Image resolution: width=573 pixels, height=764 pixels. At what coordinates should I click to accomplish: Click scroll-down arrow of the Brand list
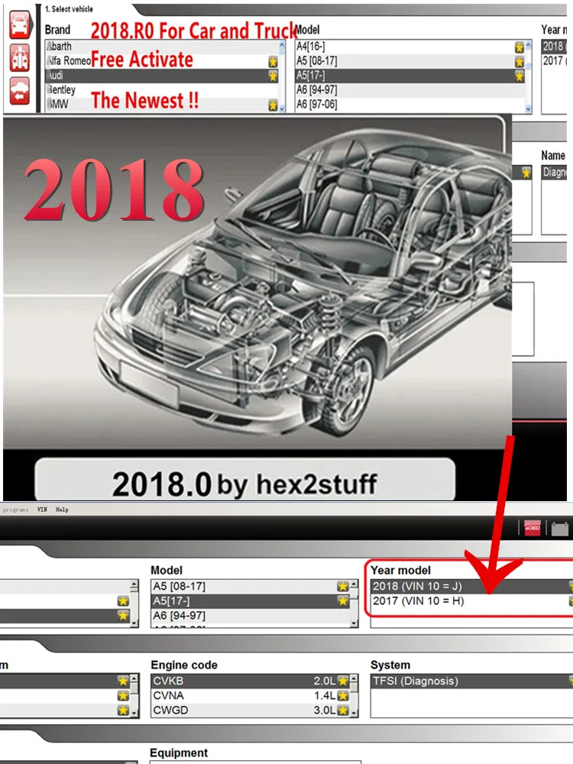click(x=282, y=108)
